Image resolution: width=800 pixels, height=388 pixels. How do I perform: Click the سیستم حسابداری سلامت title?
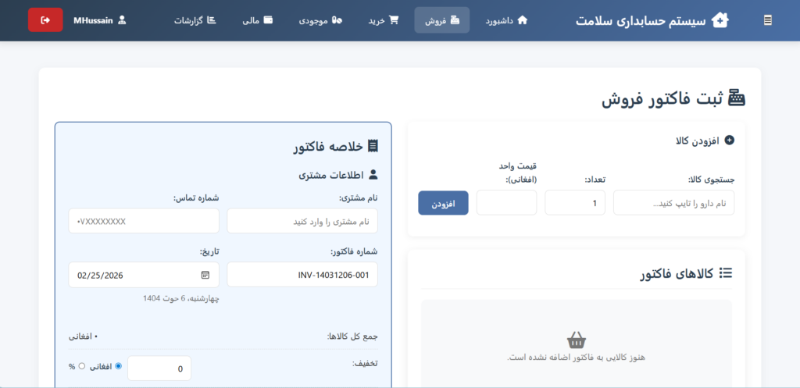click(641, 21)
